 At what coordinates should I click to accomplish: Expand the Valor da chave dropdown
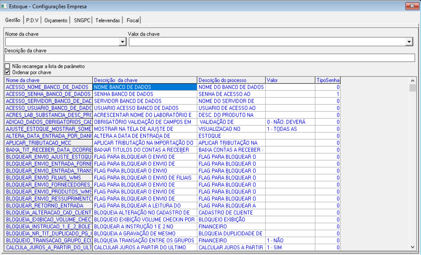tap(409, 42)
